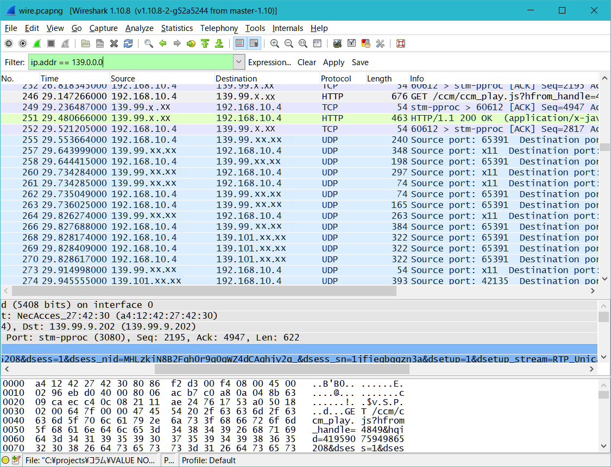Sort packets by Source column
611x467 pixels.
[x=162, y=78]
